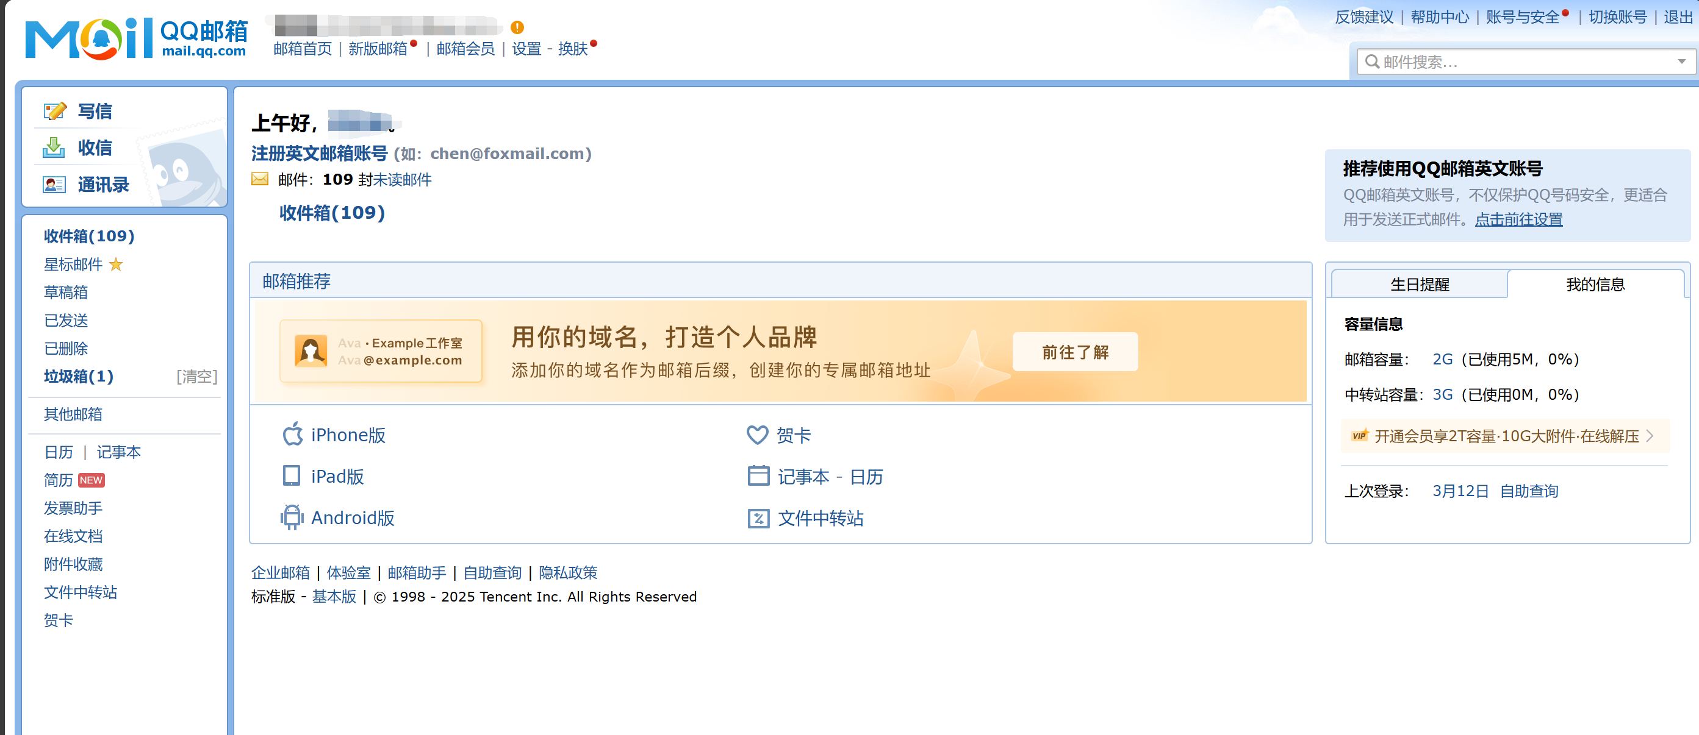This screenshot has width=1699, height=735.
Task: Click 账号与安全 at top right
Action: coord(1523,17)
